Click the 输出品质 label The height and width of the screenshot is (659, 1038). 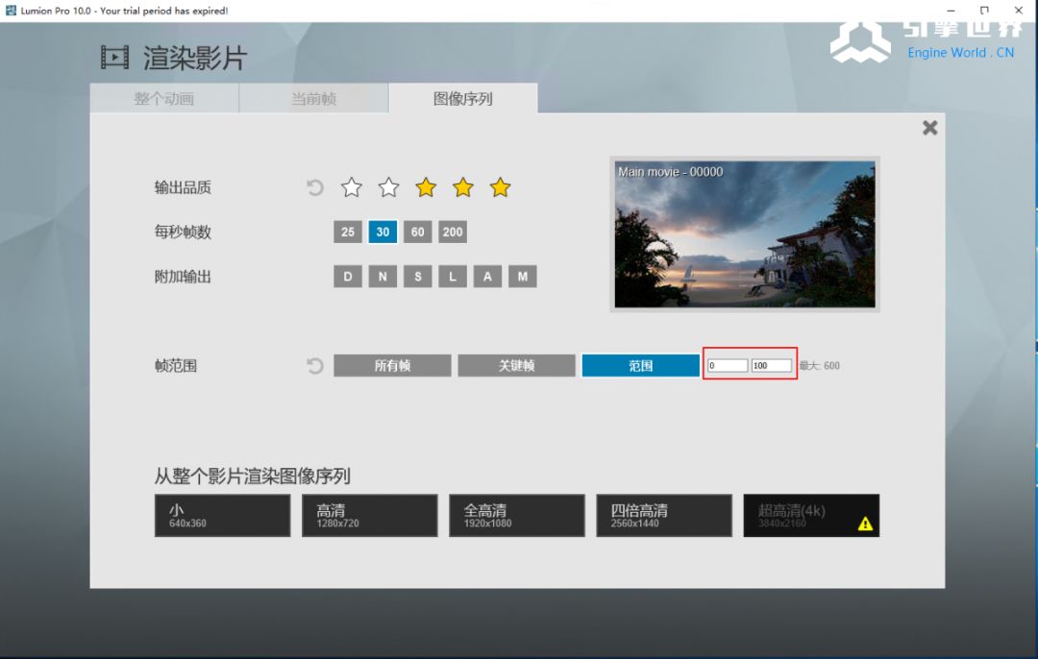(183, 188)
